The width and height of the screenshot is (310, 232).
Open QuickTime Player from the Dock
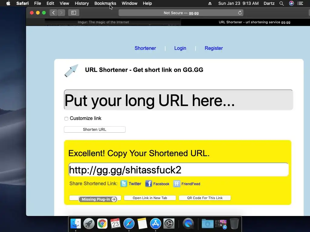tap(188, 224)
